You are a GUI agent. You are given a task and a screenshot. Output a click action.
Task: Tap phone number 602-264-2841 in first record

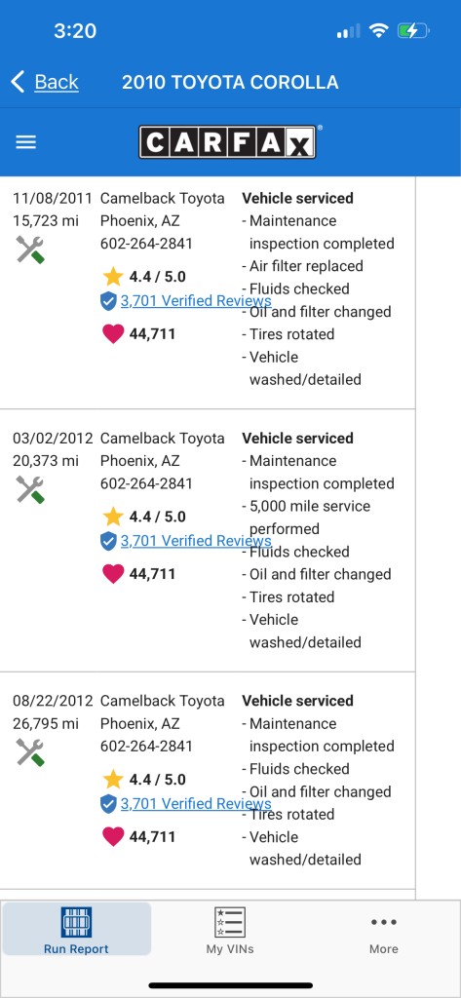(146, 243)
